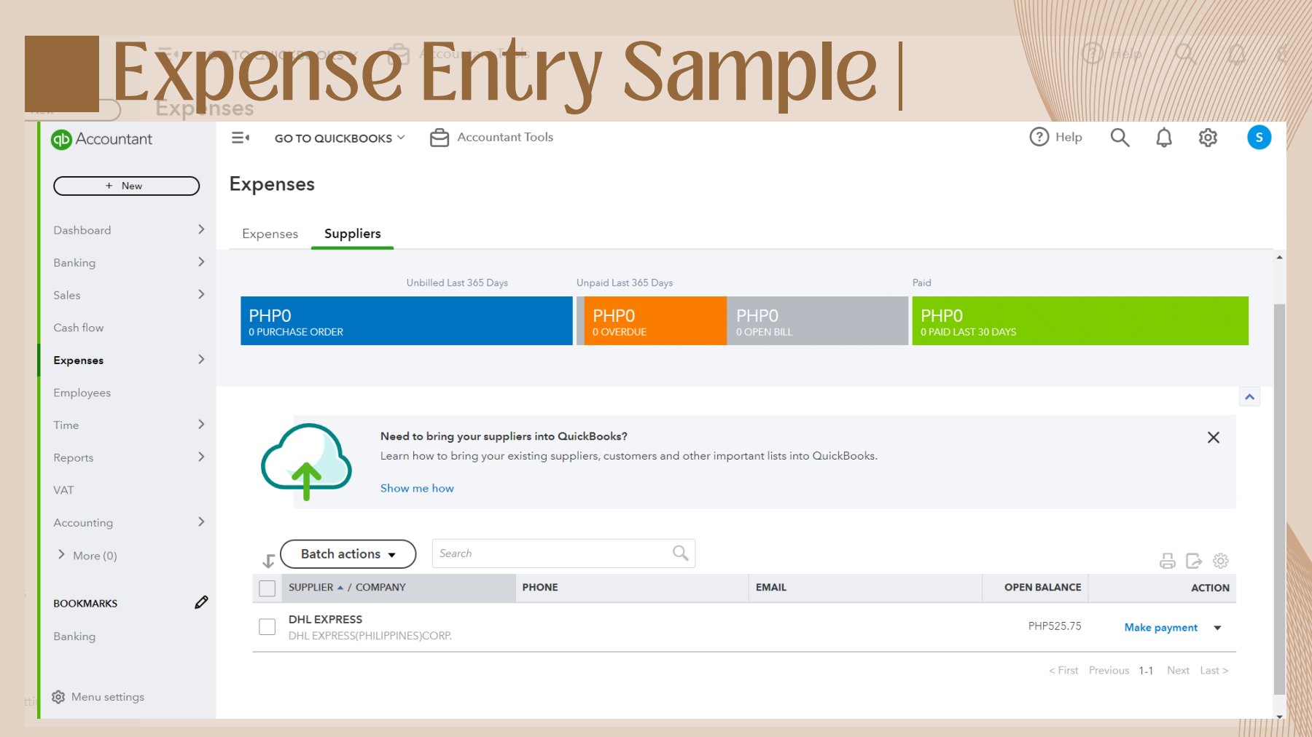Open the Accountant Tools briefcase icon

coord(440,138)
